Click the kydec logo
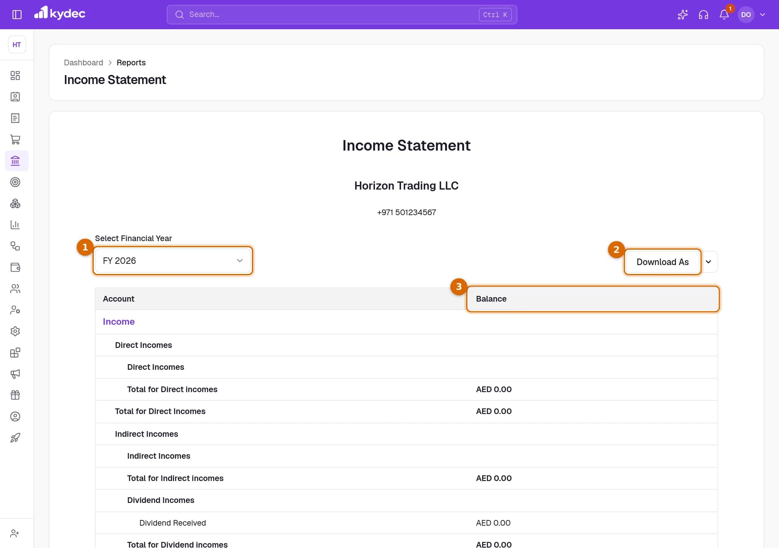 [60, 13]
